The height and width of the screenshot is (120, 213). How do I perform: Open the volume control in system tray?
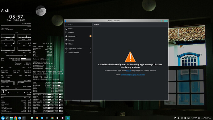pyautogui.click(x=178, y=118)
